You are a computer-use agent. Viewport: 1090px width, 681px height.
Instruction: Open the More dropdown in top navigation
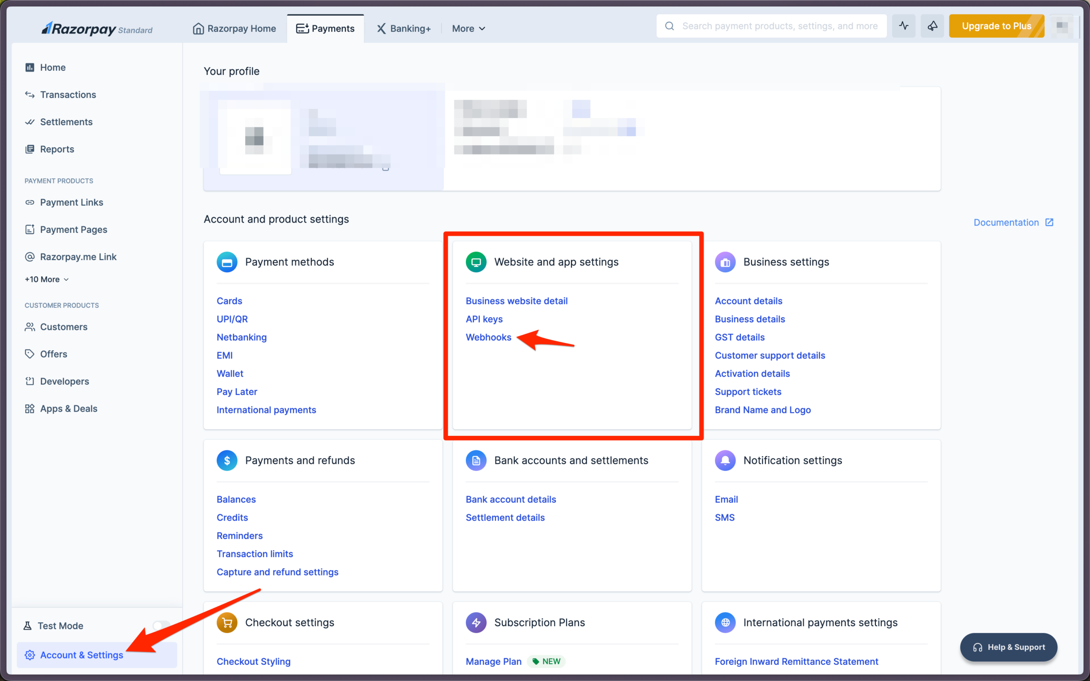[x=468, y=29]
